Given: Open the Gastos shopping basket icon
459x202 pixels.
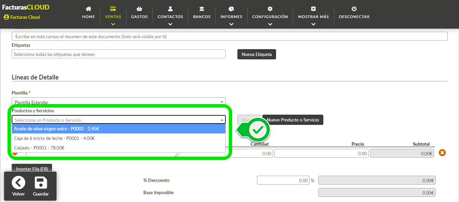Looking at the screenshot, I should [x=139, y=9].
